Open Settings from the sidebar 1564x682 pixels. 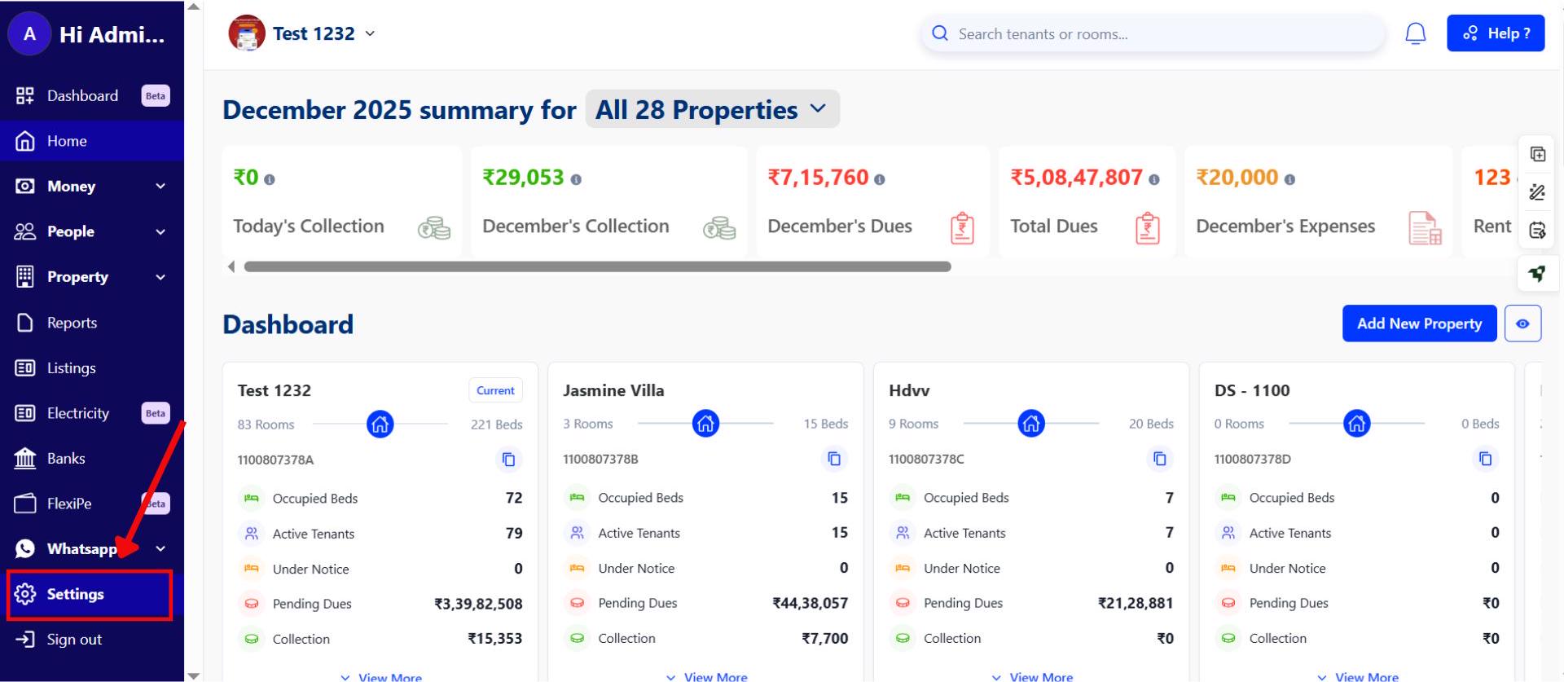[75, 595]
